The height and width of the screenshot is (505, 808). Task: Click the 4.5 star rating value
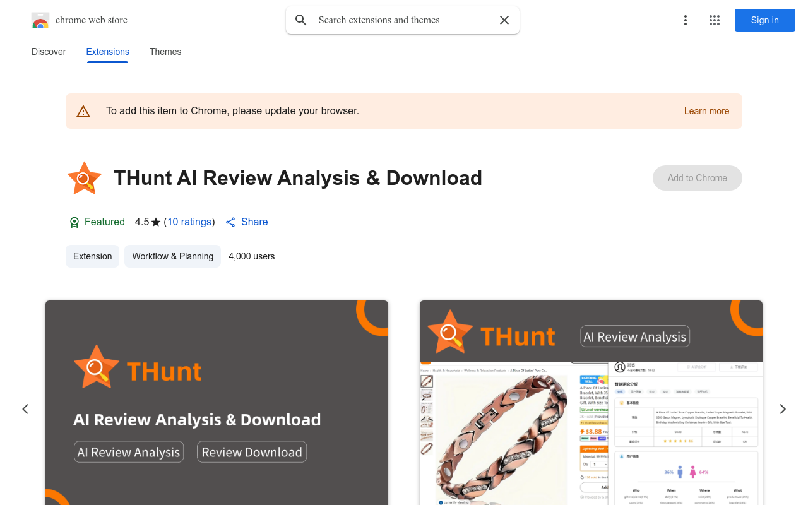142,222
